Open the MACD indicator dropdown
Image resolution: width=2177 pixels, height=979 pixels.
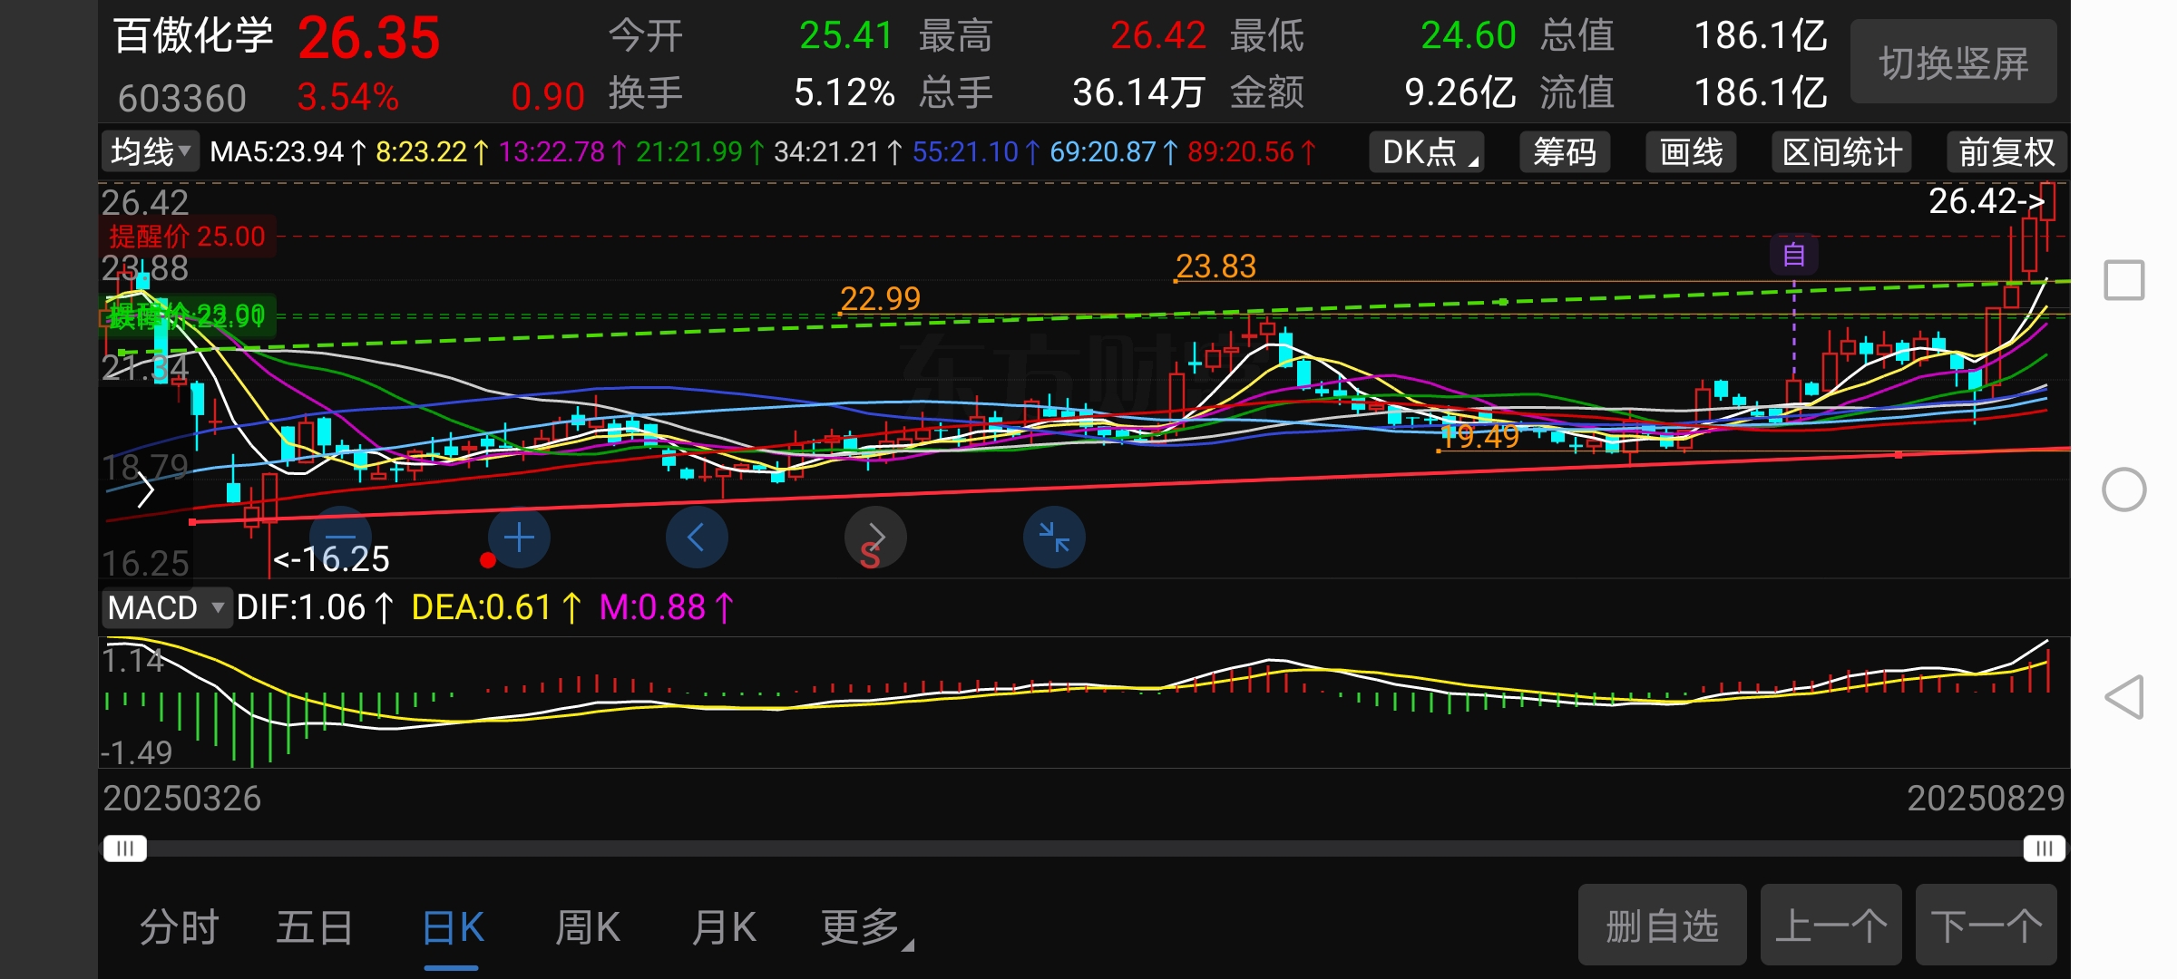(x=166, y=607)
